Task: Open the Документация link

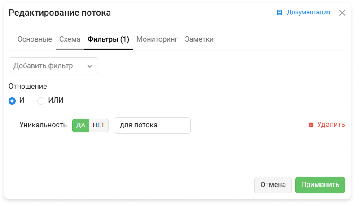Action: 308,13
